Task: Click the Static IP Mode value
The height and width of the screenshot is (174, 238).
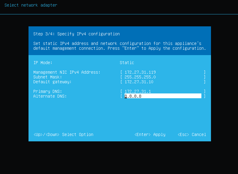Action: [127, 63]
